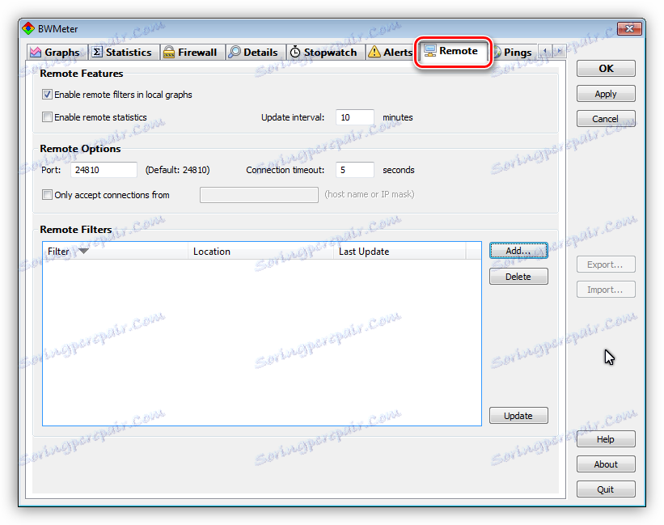Click the host name or IP mask field
This screenshot has height=525, width=664.
click(259, 195)
